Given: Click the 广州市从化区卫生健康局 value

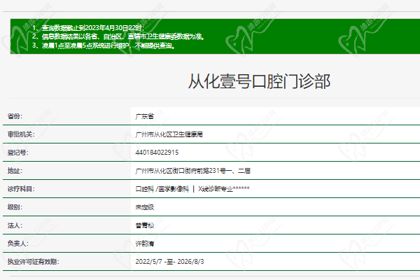Looking at the screenshot, I should point(173,134).
